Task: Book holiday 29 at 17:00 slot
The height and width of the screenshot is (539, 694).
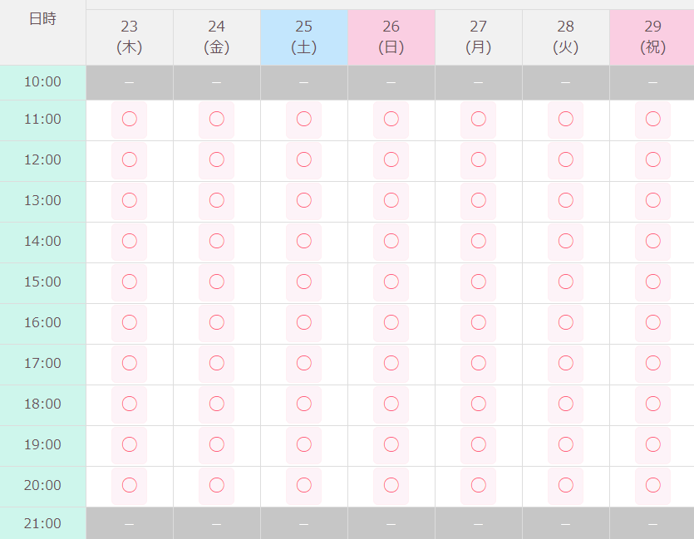Action: click(x=652, y=363)
